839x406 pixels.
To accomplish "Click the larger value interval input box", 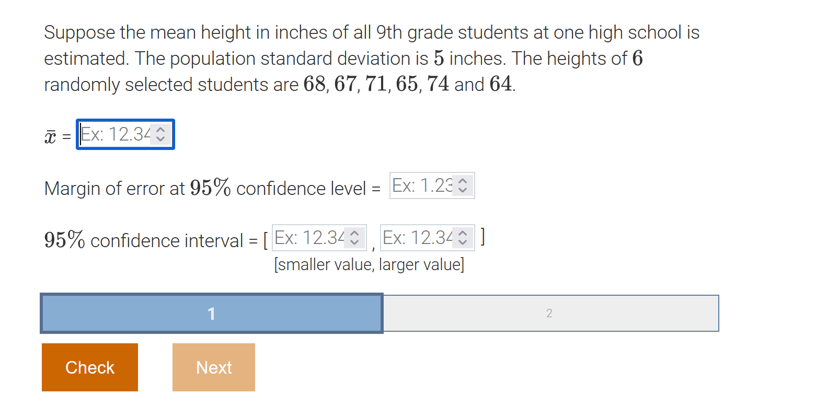I will tap(418, 238).
